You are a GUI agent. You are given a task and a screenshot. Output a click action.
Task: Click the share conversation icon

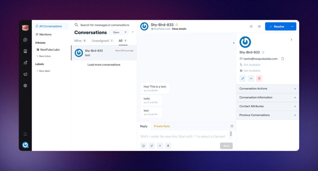click(259, 26)
